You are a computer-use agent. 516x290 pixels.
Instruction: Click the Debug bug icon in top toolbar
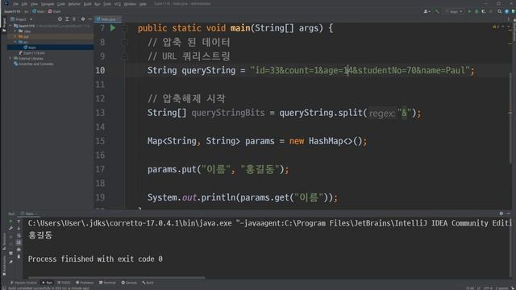click(x=476, y=11)
